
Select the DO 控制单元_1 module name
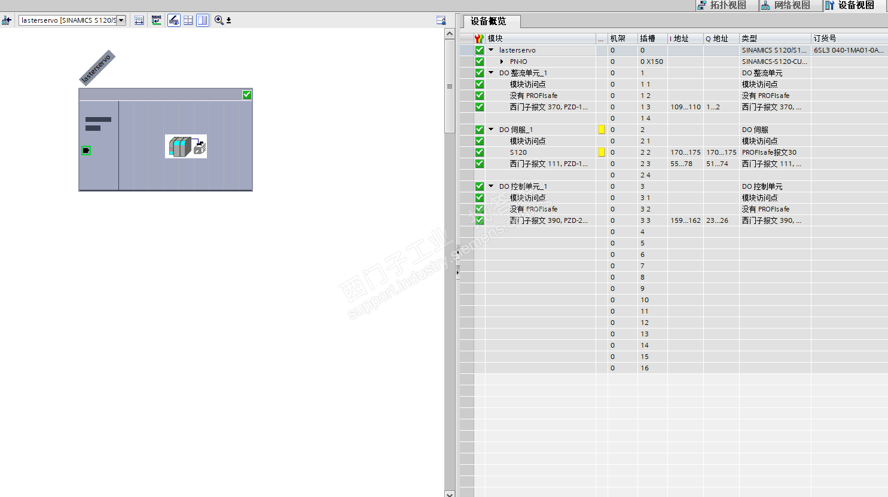pos(523,186)
